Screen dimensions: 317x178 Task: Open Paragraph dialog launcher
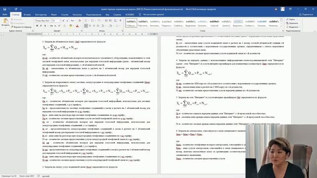122,31
